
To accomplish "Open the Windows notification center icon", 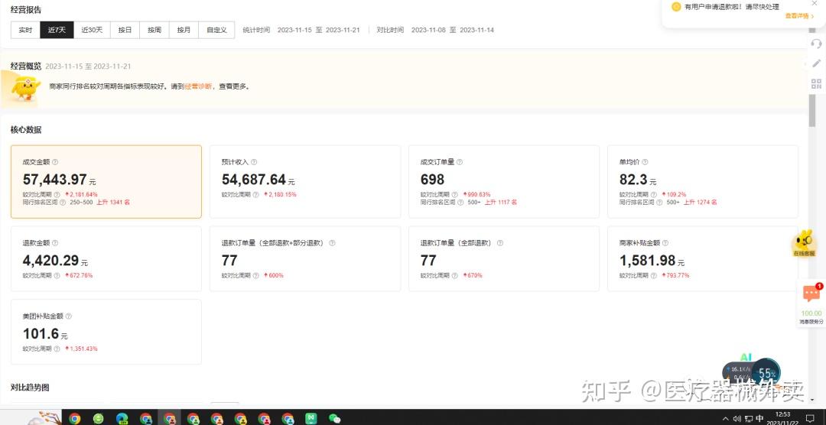I will coord(811,418).
